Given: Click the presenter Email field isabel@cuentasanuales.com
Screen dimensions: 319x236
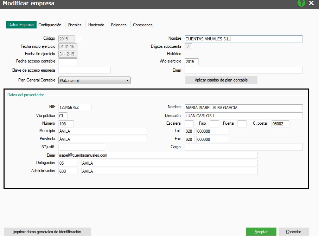Looking at the screenshot, I should (158, 155).
